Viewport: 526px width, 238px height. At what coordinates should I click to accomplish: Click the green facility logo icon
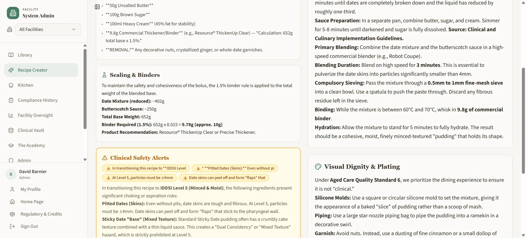13,13
